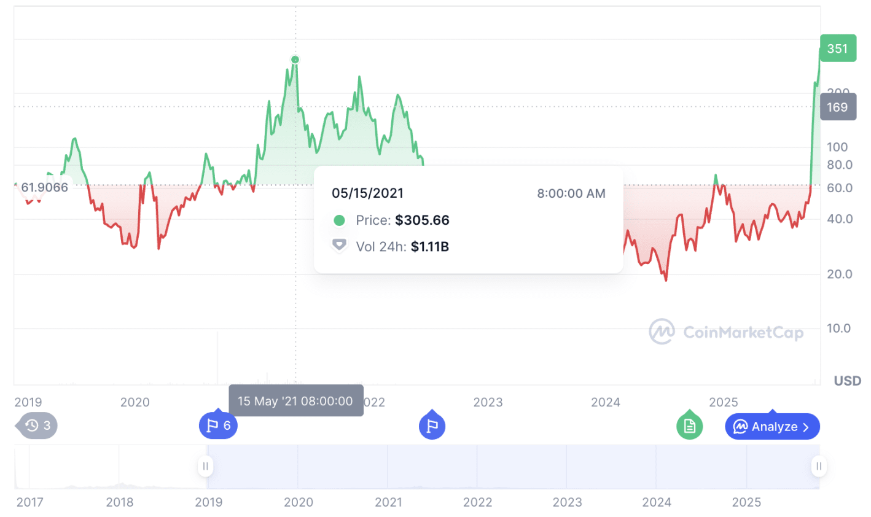Click the gray 169 crosshair price label
This screenshot has height=517, width=871.
pos(838,107)
